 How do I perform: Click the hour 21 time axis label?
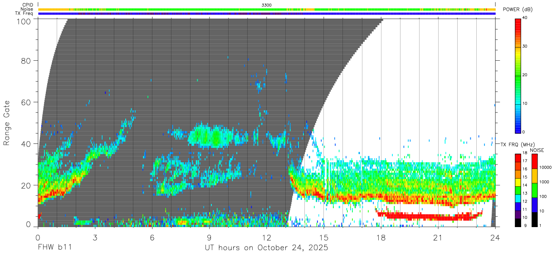(438, 238)
